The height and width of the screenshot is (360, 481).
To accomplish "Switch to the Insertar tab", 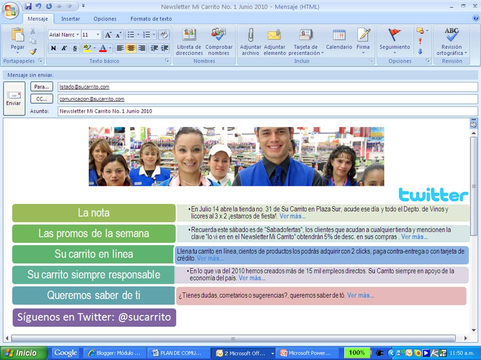I will (x=71, y=18).
